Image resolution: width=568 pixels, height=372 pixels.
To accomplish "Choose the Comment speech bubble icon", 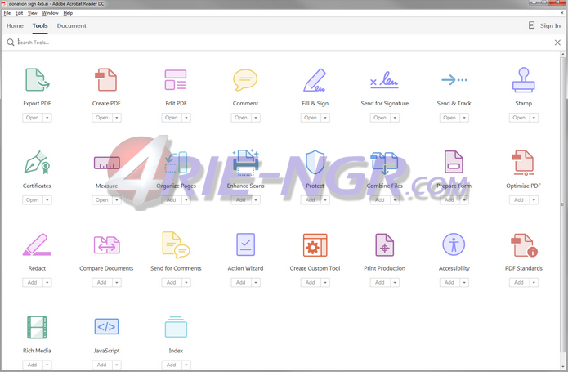I will pyautogui.click(x=245, y=79).
